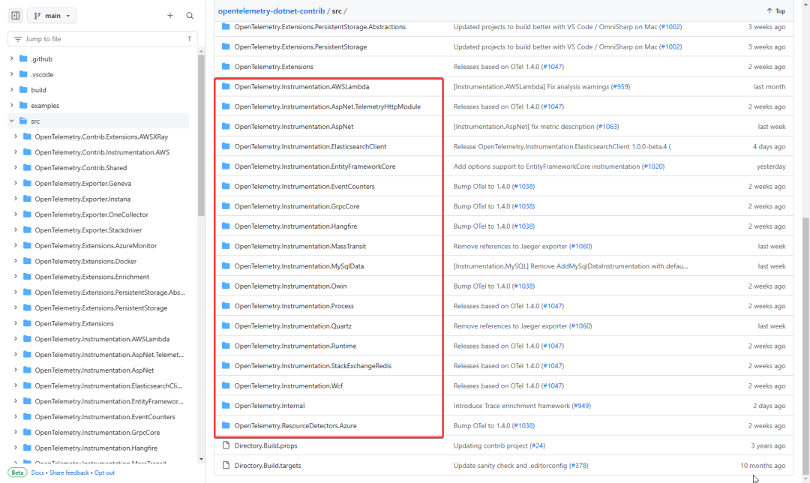This screenshot has width=810, height=483.
Task: Click folder icon of OpenTelemetry.Instrumentation.EntityFrameworkCore row in list
Action: point(226,166)
